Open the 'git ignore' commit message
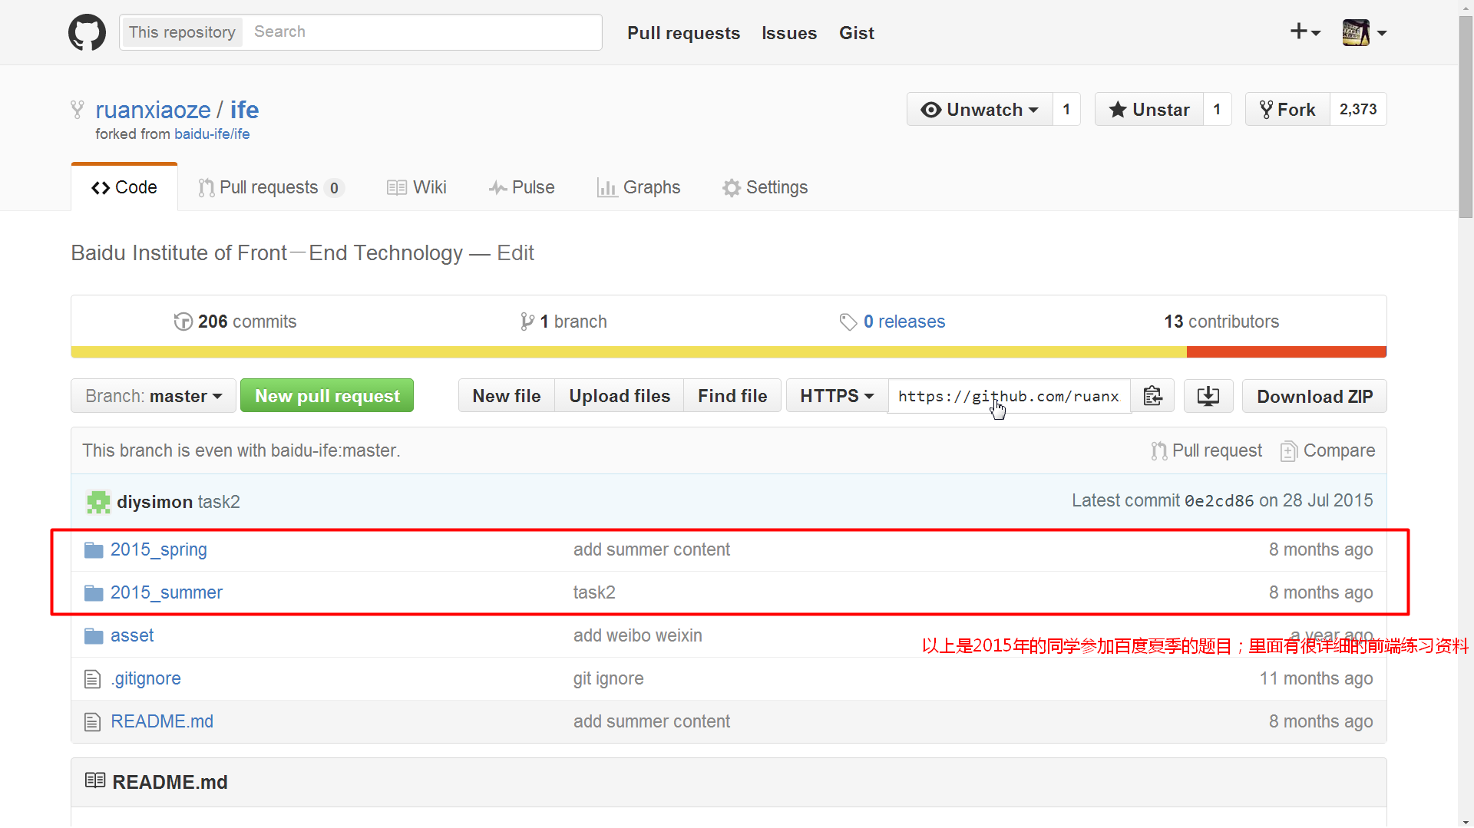The image size is (1474, 828). pyautogui.click(x=608, y=679)
